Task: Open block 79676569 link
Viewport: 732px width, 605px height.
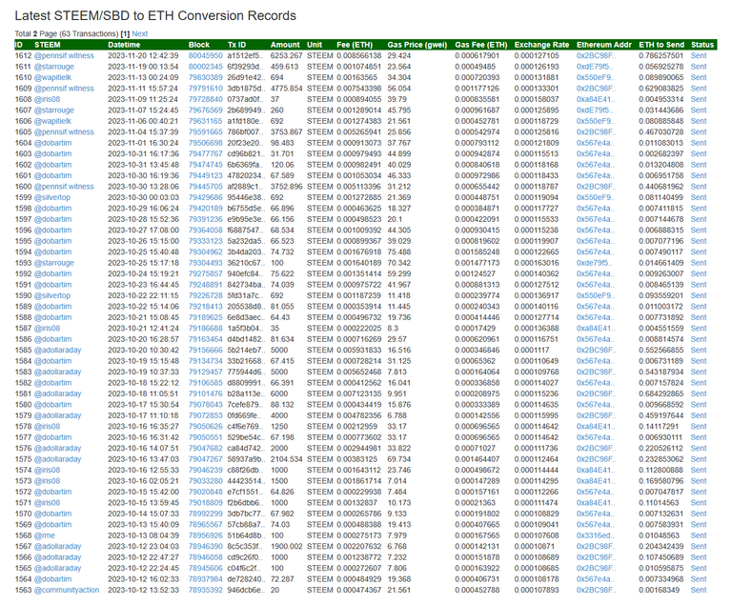Action: tap(206, 111)
